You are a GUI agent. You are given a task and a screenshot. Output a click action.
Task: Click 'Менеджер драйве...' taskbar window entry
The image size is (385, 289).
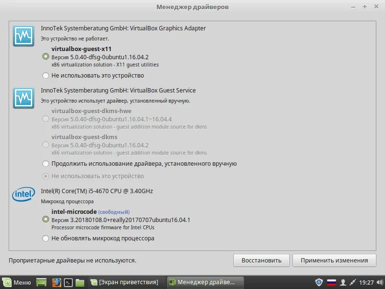pyautogui.click(x=205, y=282)
